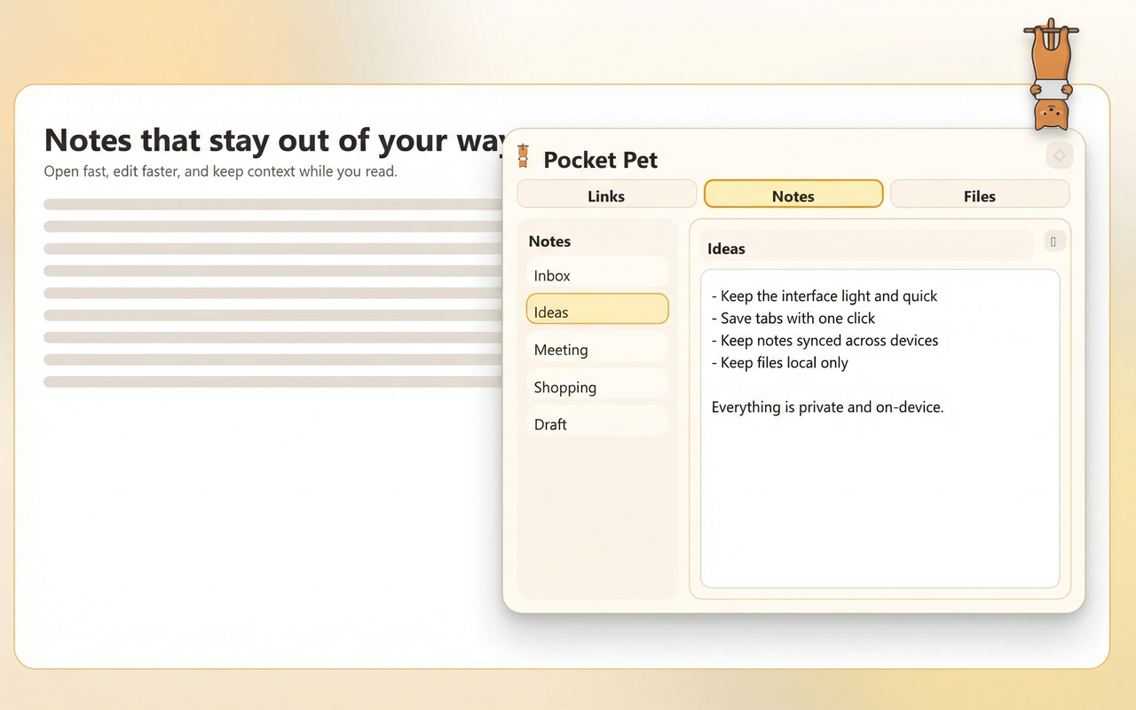Click the Notes section header in the sidebar
Image resolution: width=1136 pixels, height=710 pixels.
click(x=549, y=241)
